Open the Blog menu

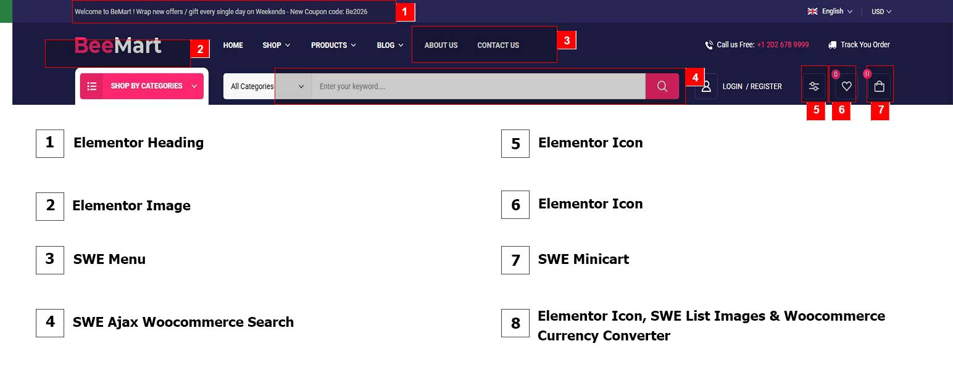pos(389,45)
